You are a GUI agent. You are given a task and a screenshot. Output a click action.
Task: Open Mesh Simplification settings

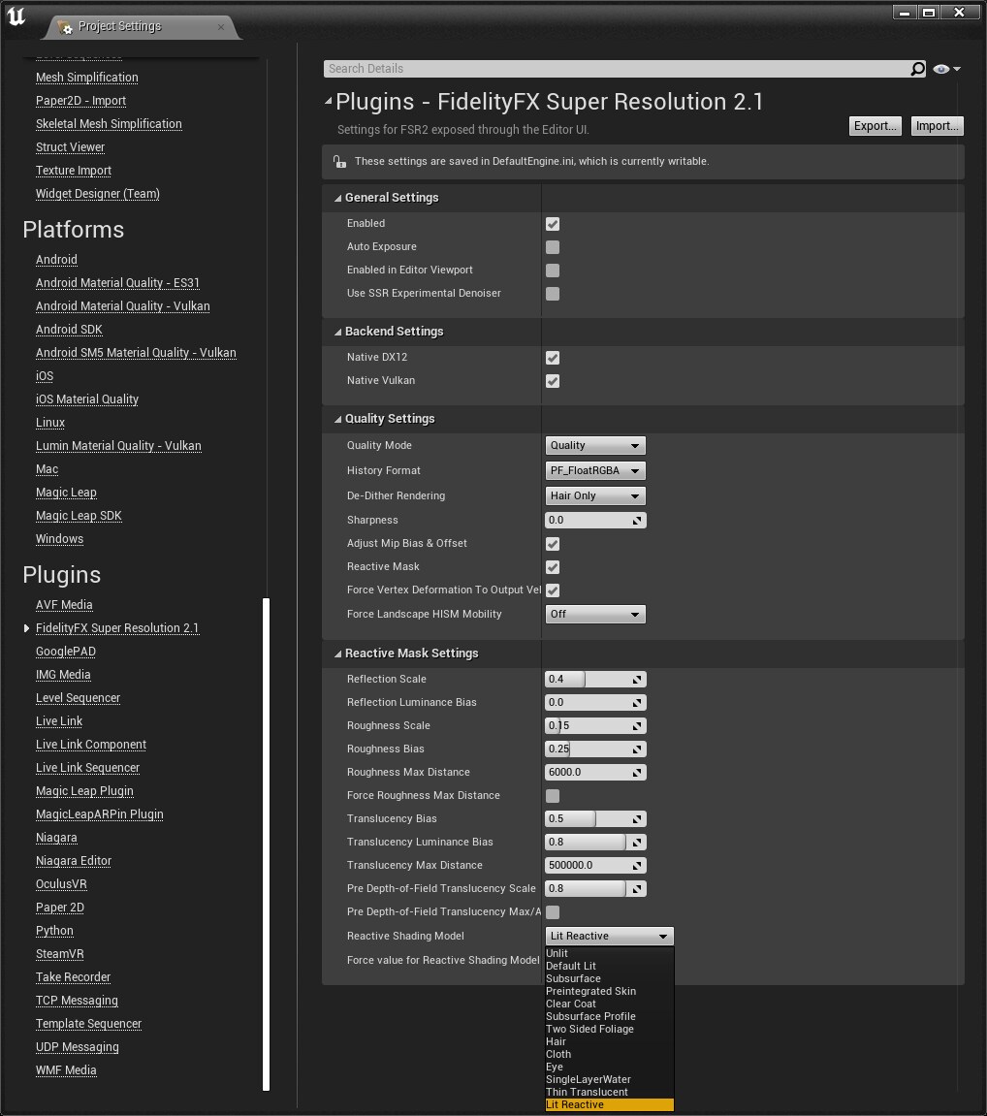click(x=87, y=78)
